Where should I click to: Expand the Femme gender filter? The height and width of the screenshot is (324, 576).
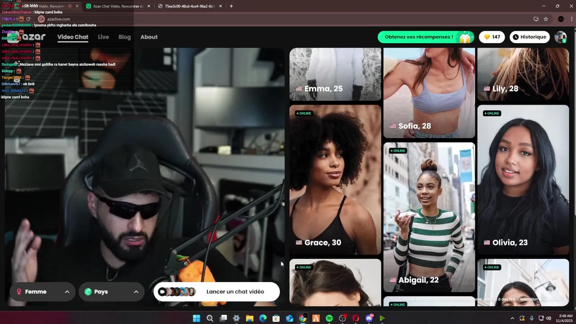(43, 292)
